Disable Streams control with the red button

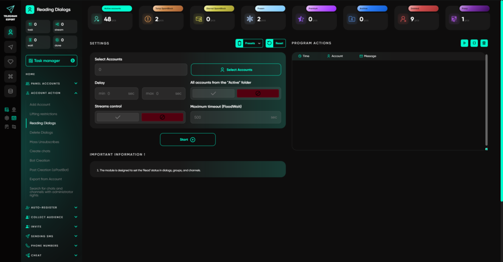tap(162, 117)
